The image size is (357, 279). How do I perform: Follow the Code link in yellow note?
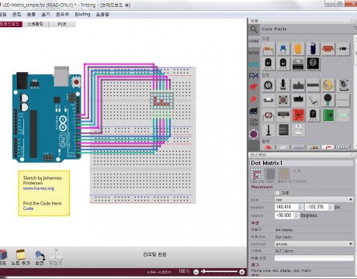pos(28,208)
